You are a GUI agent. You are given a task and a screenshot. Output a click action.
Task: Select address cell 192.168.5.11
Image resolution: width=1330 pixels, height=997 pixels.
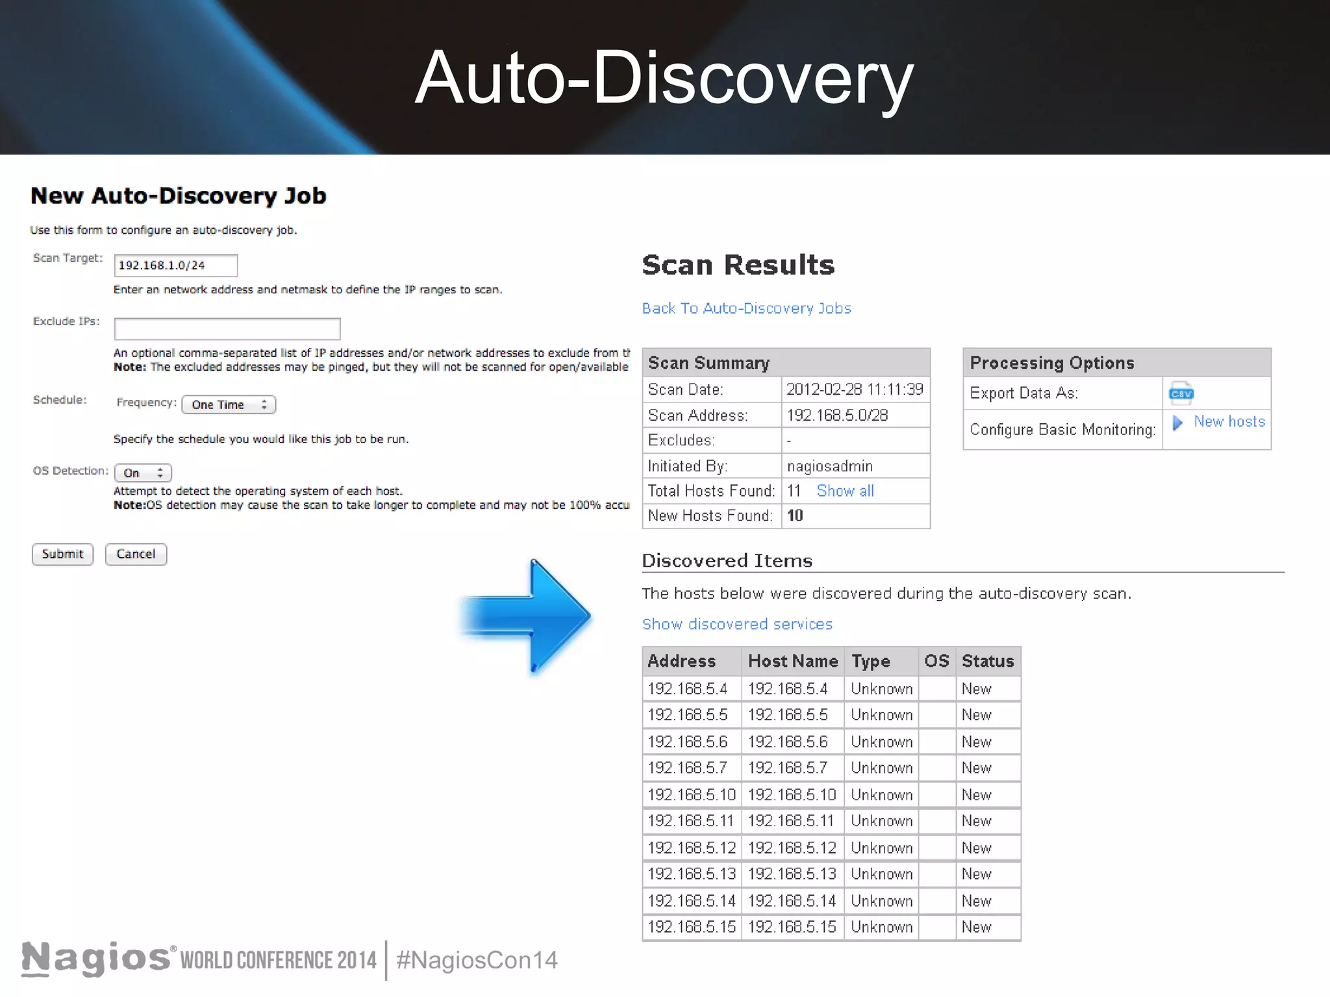pos(691,821)
